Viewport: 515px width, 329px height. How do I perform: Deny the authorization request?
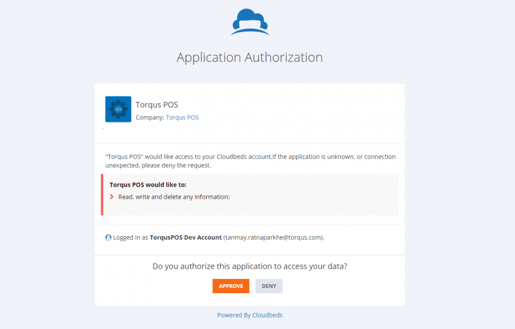pyautogui.click(x=269, y=286)
